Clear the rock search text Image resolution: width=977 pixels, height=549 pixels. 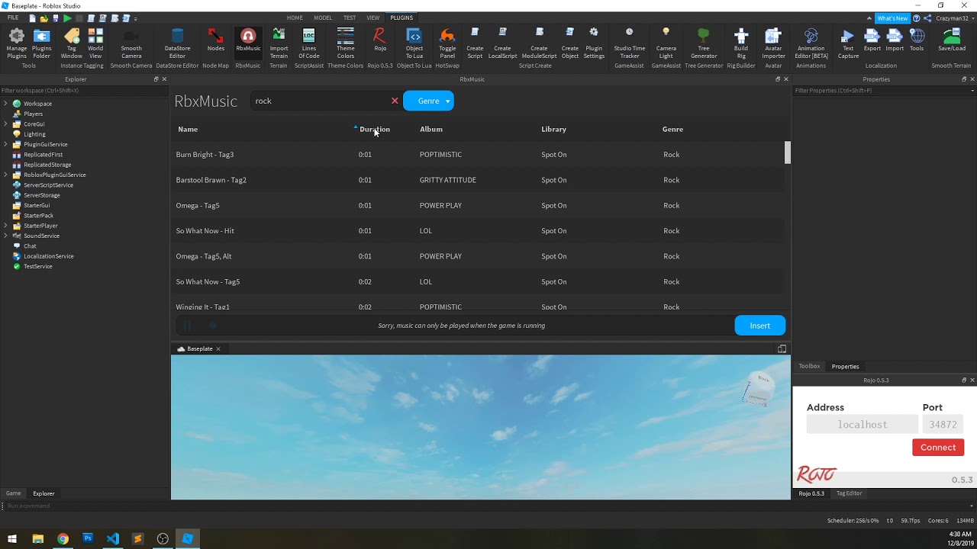point(395,101)
